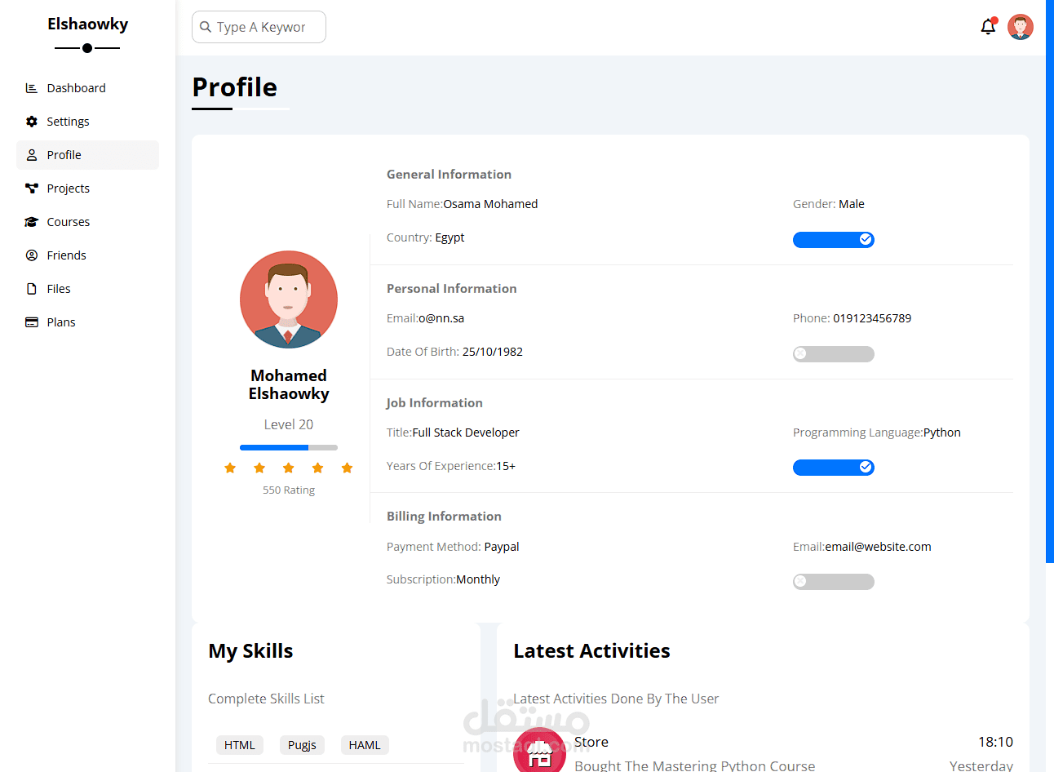Screen dimensions: 1054x772
Task: Disable the General Information toggle
Action: [x=833, y=239]
